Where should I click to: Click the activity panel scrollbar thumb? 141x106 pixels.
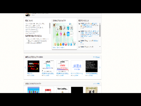100,31
